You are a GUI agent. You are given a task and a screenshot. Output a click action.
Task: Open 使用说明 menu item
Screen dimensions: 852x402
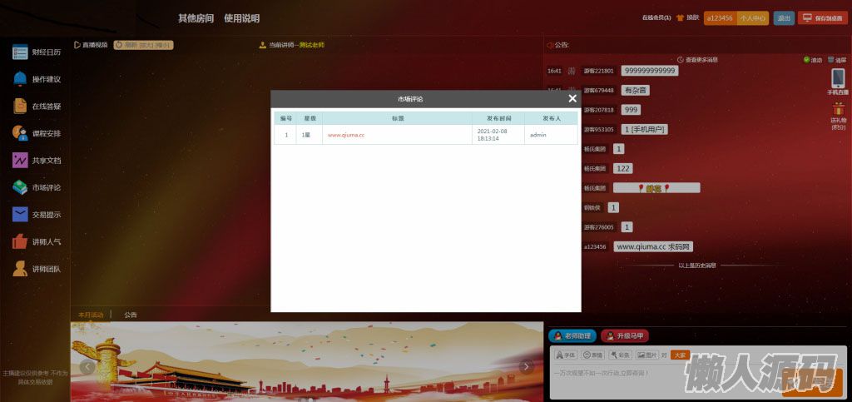(242, 18)
